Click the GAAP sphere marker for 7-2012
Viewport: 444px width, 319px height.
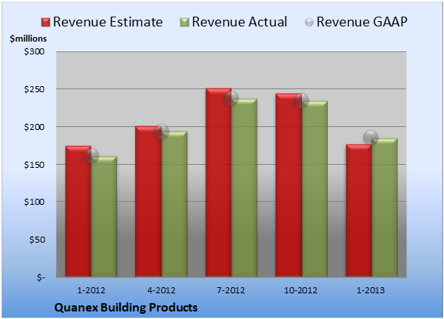pos(231,98)
